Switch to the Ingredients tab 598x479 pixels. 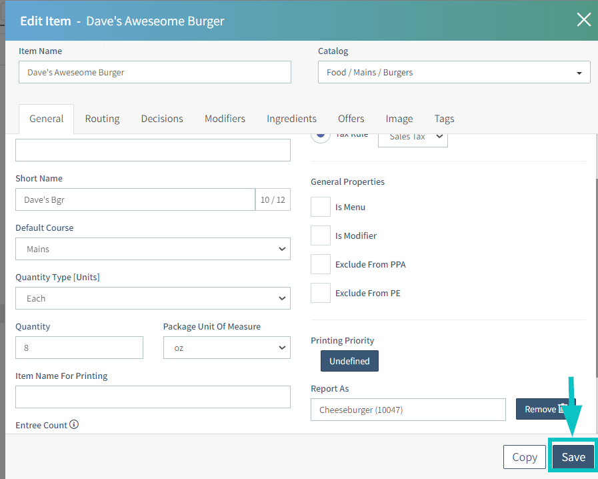(x=291, y=119)
